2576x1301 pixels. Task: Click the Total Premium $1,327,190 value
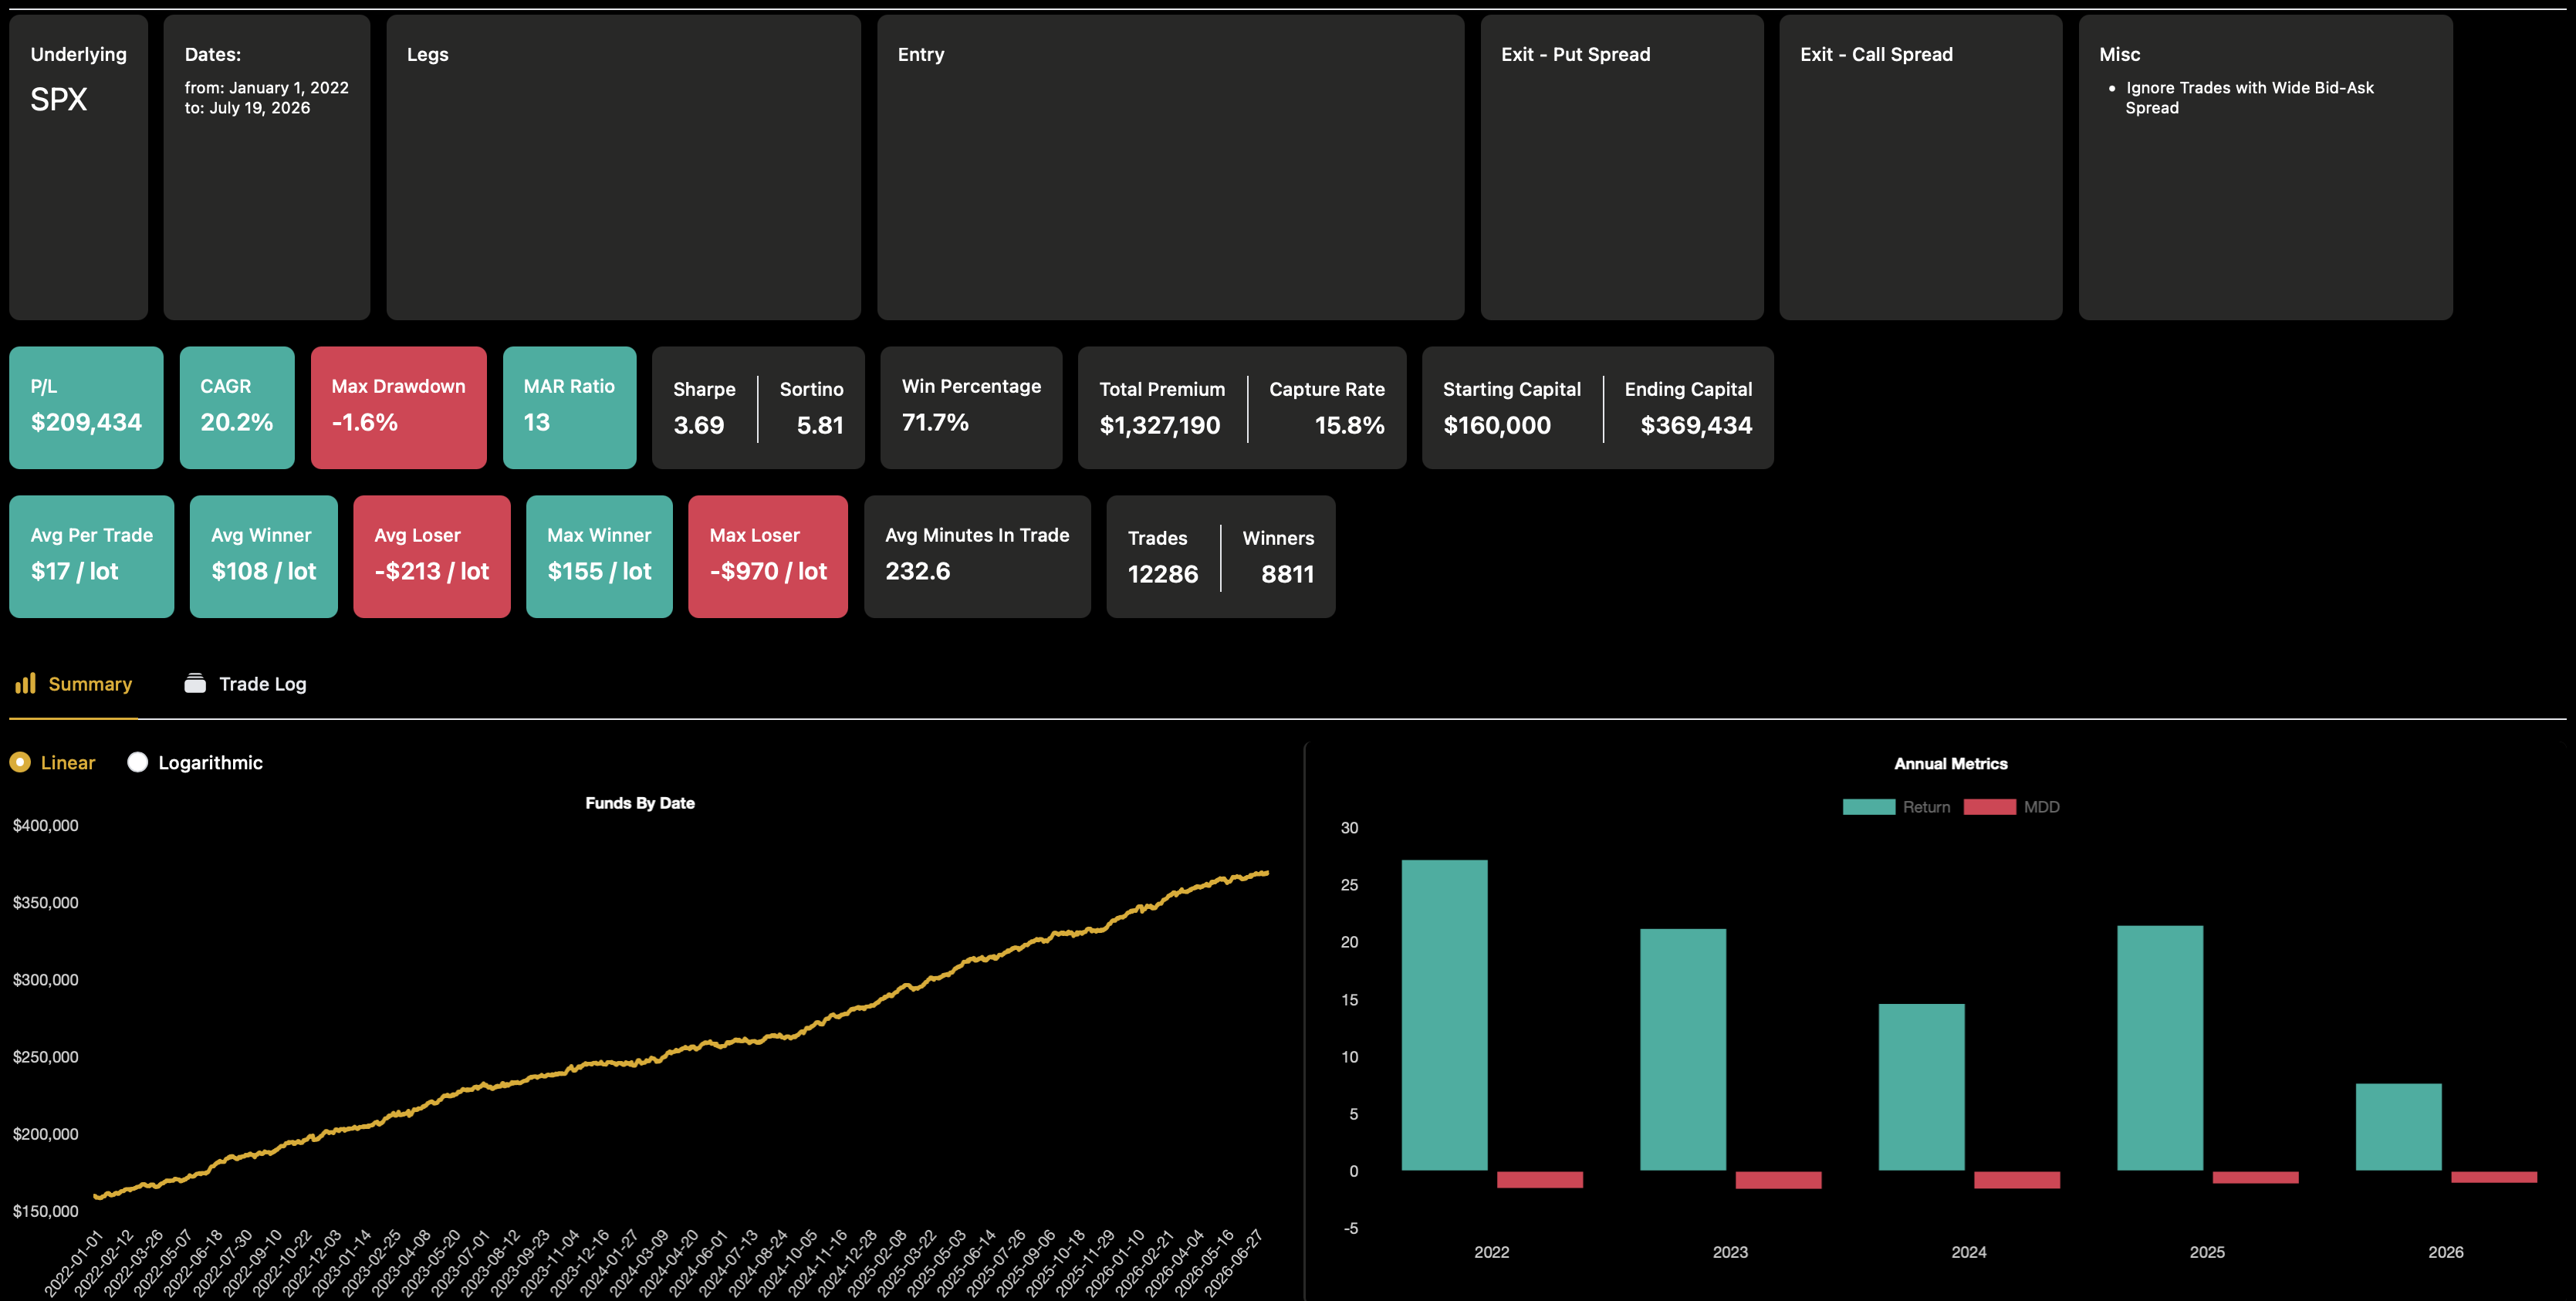pos(1160,425)
